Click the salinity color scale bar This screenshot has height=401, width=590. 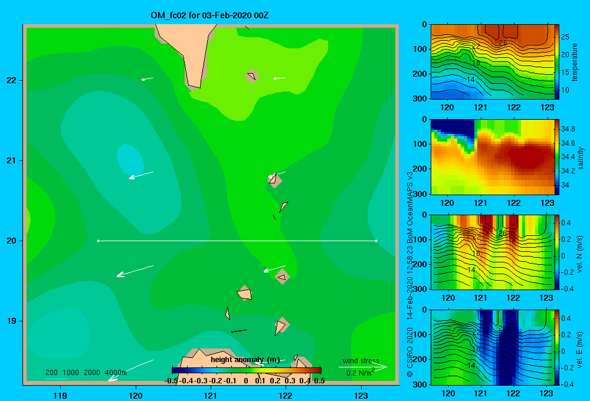[x=557, y=157]
